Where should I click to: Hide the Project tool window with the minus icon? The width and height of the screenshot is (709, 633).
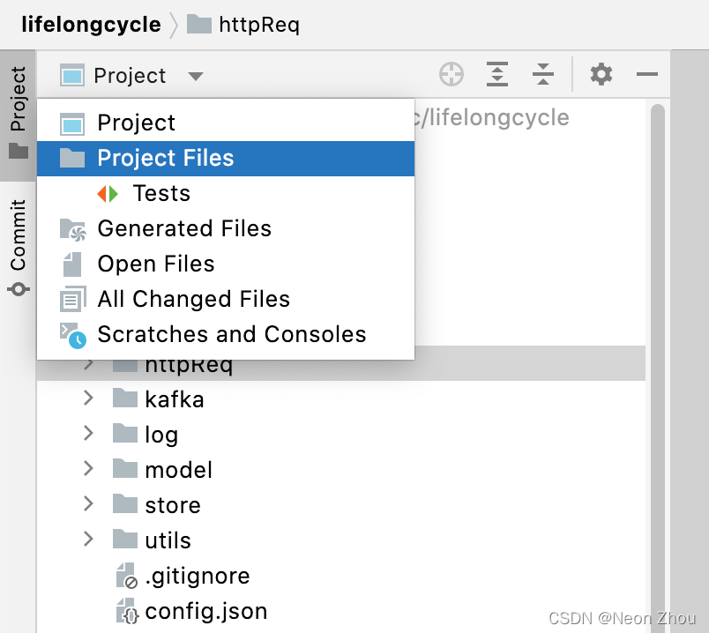click(x=647, y=75)
